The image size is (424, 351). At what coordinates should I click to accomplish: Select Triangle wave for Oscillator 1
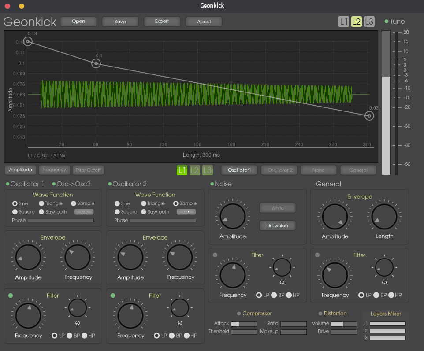tap(41, 203)
